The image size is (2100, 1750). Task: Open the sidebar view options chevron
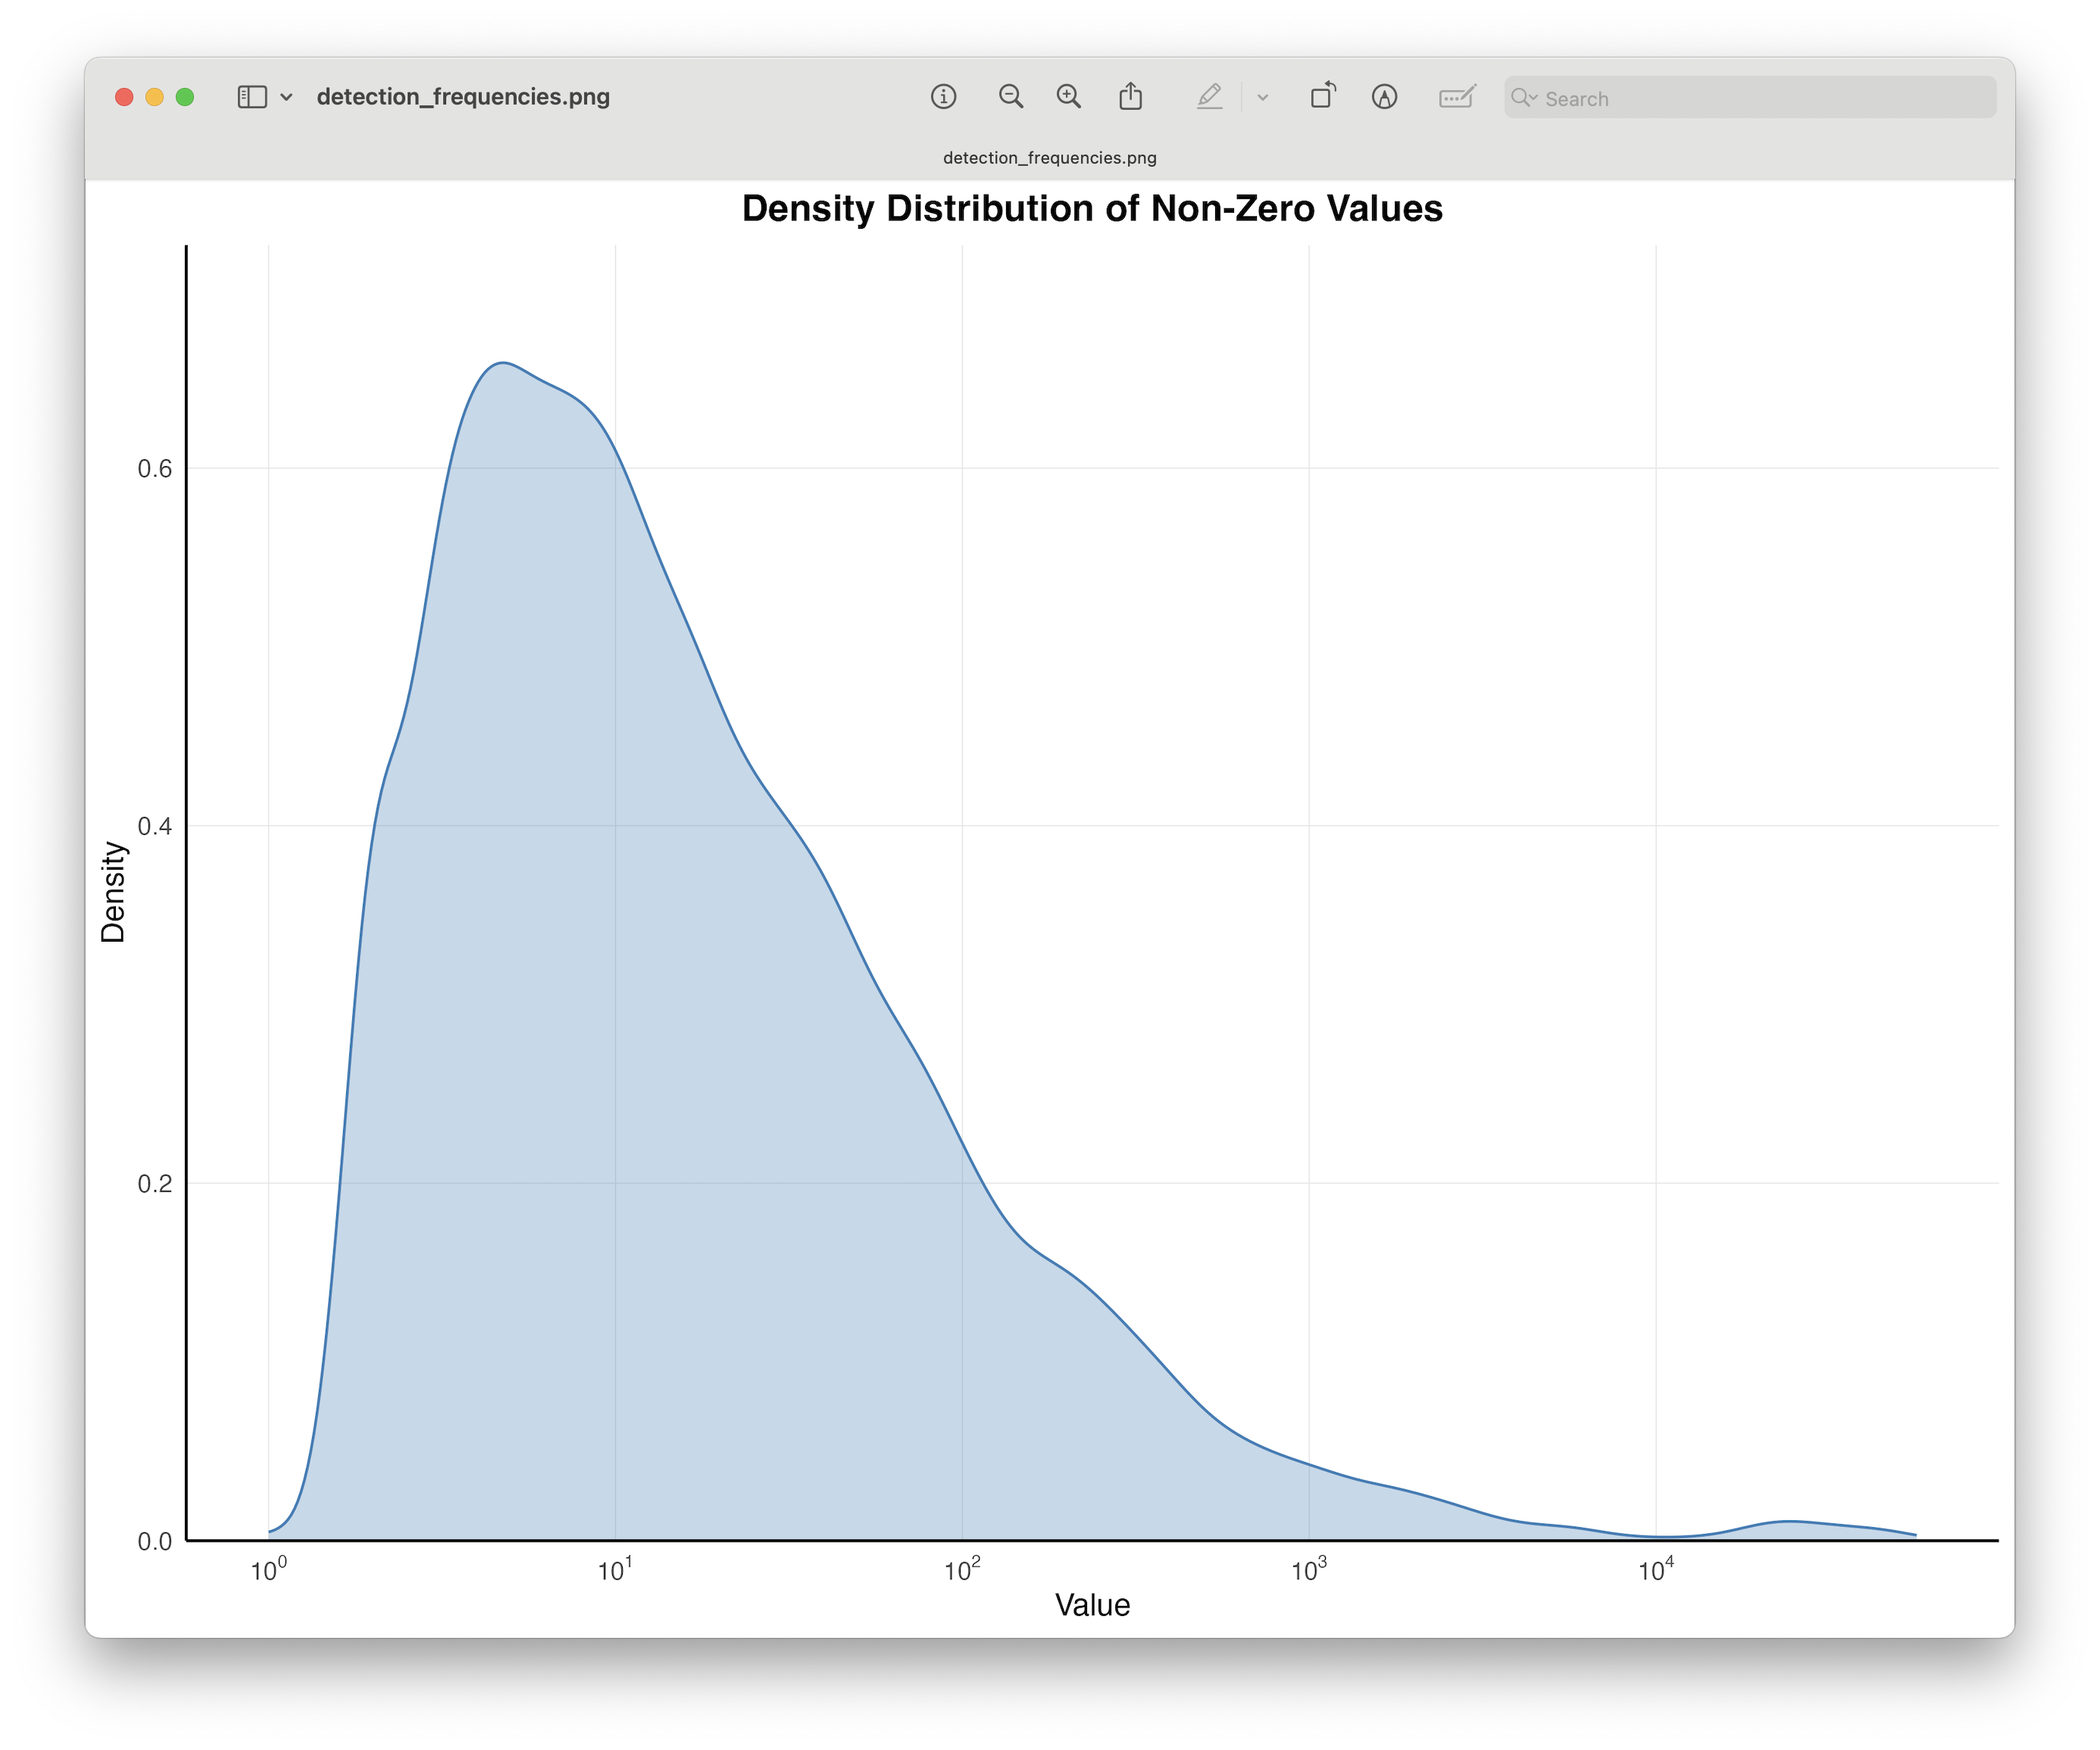[287, 97]
